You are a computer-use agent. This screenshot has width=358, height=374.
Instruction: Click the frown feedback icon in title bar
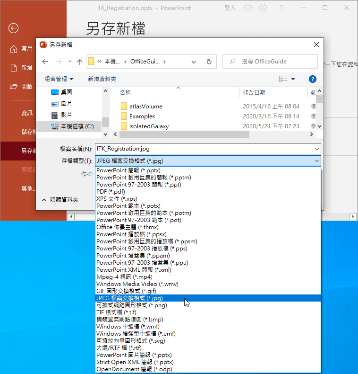(263, 8)
